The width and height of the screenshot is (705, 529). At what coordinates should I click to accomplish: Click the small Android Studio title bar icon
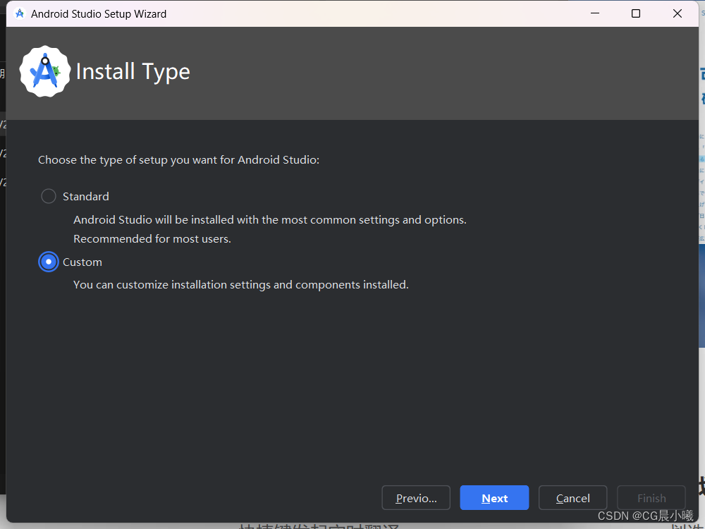point(20,13)
